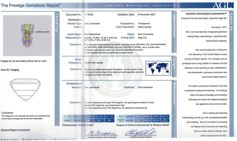Select the Prominent clarity enhancement cell
This screenshot has height=141, width=237.
[165, 118]
